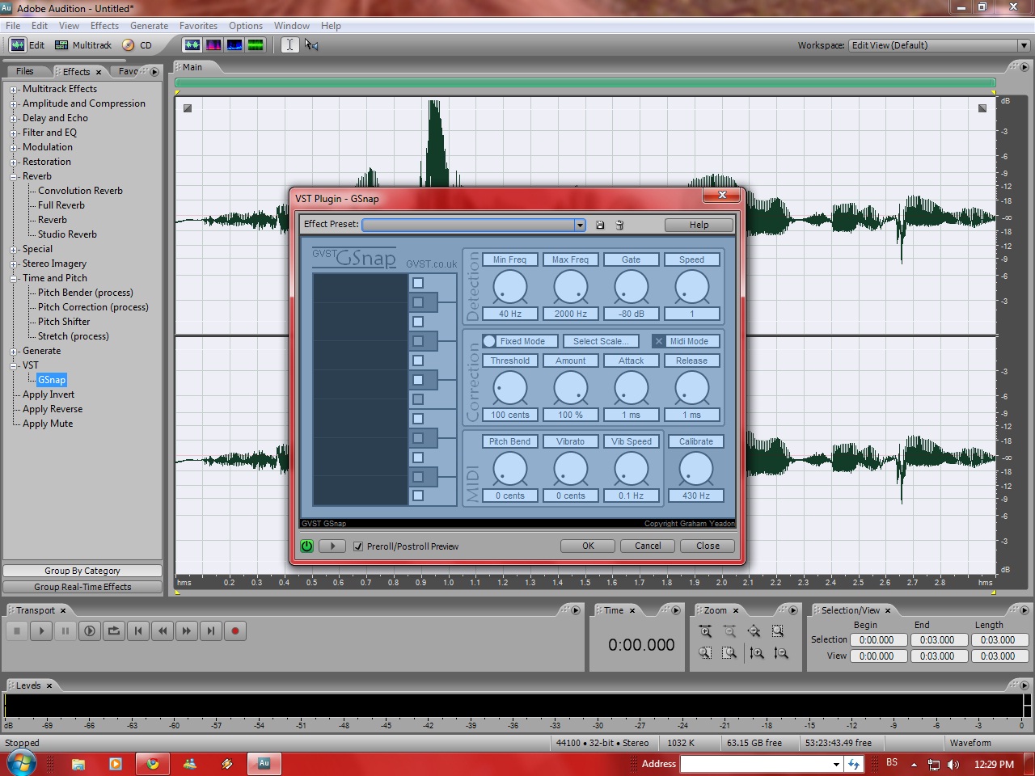
Task: Click the Group By Category button
Action: click(x=82, y=571)
